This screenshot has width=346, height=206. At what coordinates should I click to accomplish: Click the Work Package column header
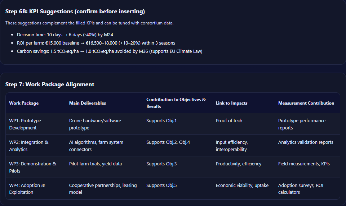(x=24, y=103)
